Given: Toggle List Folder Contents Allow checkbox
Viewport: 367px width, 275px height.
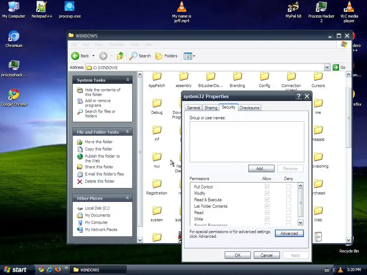Looking at the screenshot, I should pos(267,206).
